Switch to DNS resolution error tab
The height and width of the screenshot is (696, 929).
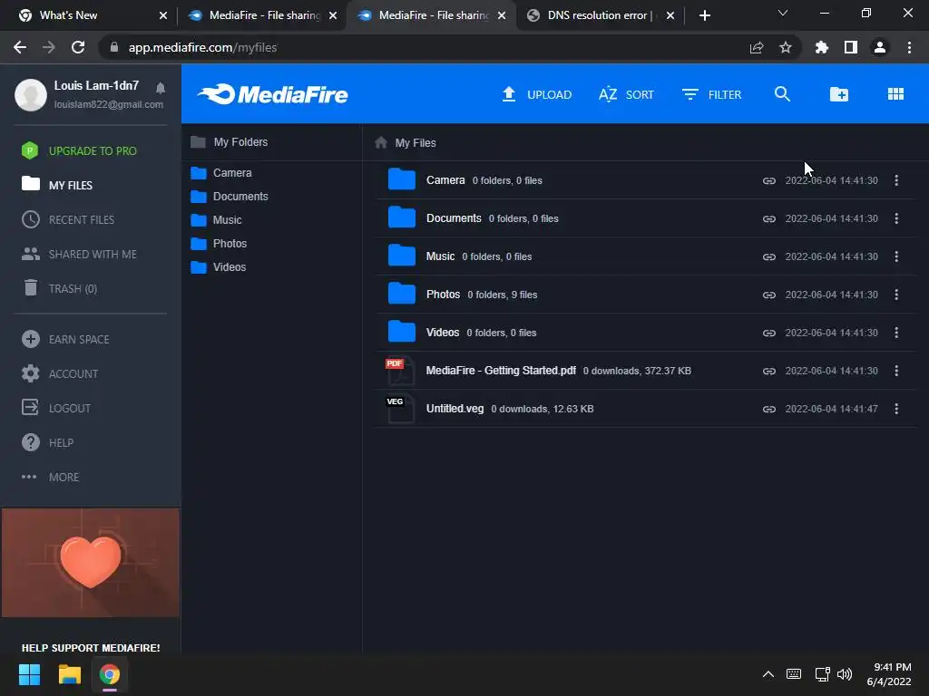point(601,15)
